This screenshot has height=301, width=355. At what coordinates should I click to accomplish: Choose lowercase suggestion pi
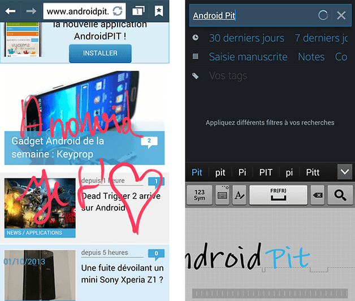(289, 173)
